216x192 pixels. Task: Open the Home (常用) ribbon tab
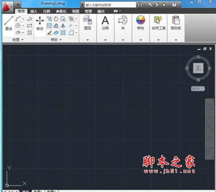tap(21, 11)
